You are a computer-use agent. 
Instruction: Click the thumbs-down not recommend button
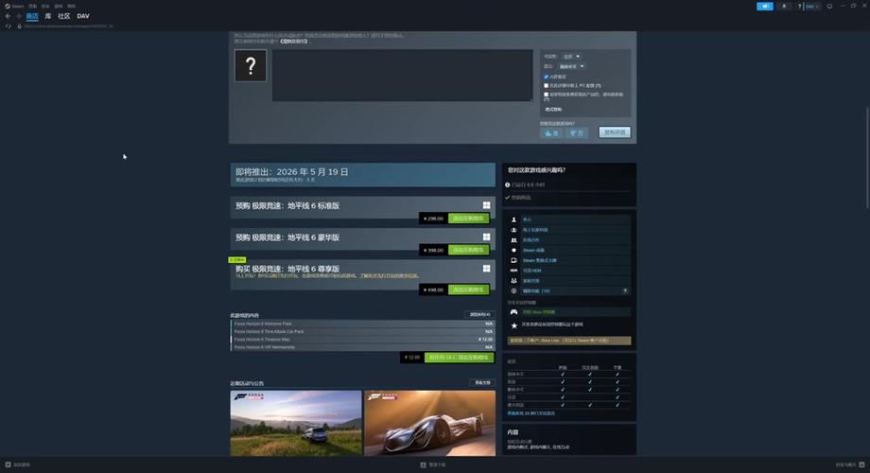coord(577,132)
